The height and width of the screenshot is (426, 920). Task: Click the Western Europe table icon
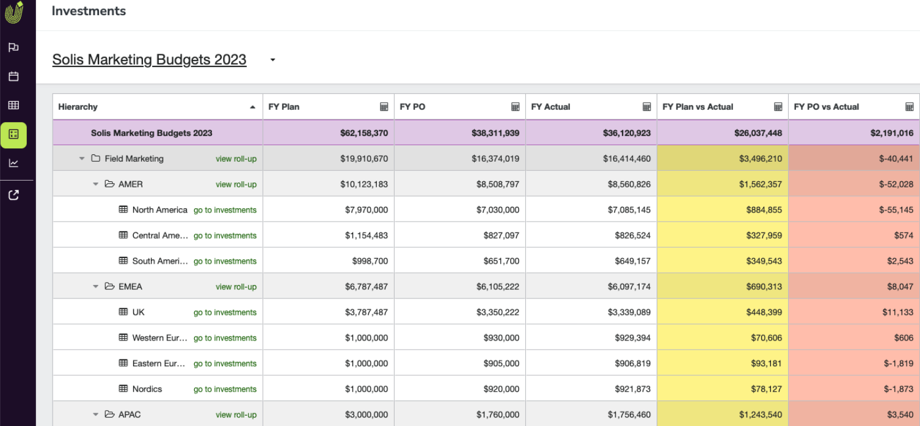tap(123, 338)
